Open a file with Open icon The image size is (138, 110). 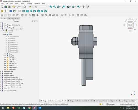pyautogui.click(x=6, y=7)
